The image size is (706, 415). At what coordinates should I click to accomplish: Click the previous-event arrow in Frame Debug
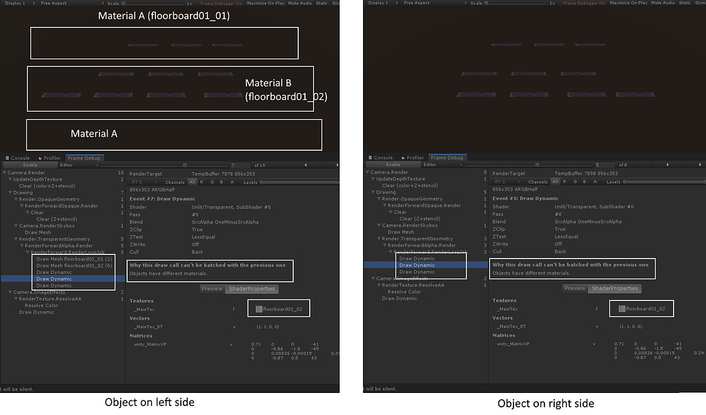306,165
